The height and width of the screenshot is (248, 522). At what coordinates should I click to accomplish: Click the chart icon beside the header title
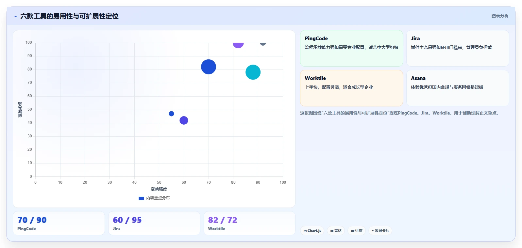pos(15,16)
